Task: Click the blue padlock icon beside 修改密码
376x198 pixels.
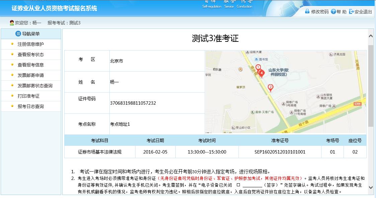Action: [x=307, y=11]
